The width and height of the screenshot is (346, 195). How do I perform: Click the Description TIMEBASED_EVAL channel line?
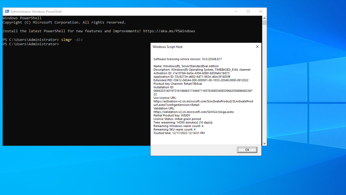(x=202, y=70)
